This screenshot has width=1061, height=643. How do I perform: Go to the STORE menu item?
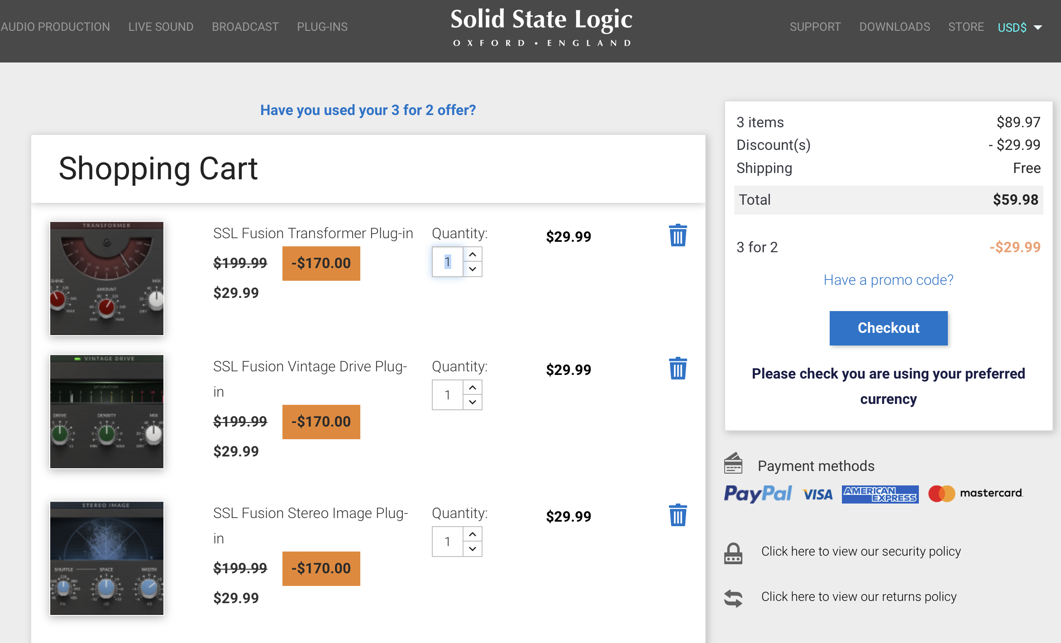pyautogui.click(x=966, y=27)
